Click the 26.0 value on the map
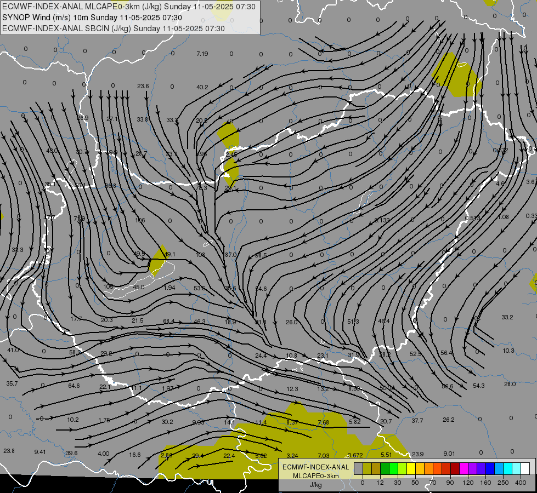The image size is (537, 493). click(x=291, y=322)
